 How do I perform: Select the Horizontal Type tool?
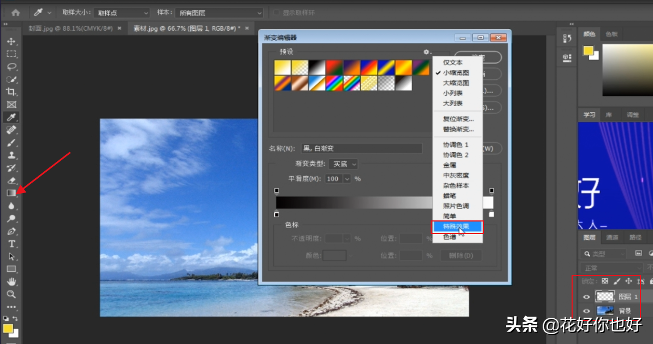point(11,244)
